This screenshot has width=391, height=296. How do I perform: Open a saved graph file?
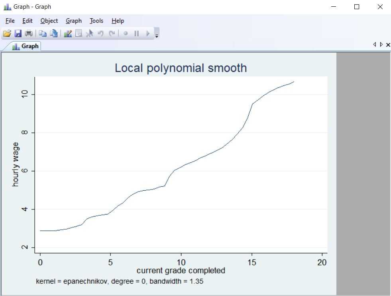(6, 33)
